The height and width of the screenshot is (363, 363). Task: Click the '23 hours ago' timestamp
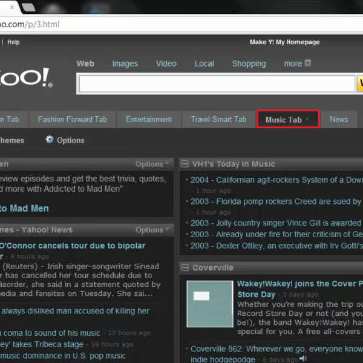pos(129,333)
